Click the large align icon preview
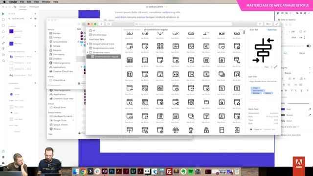 263,50
